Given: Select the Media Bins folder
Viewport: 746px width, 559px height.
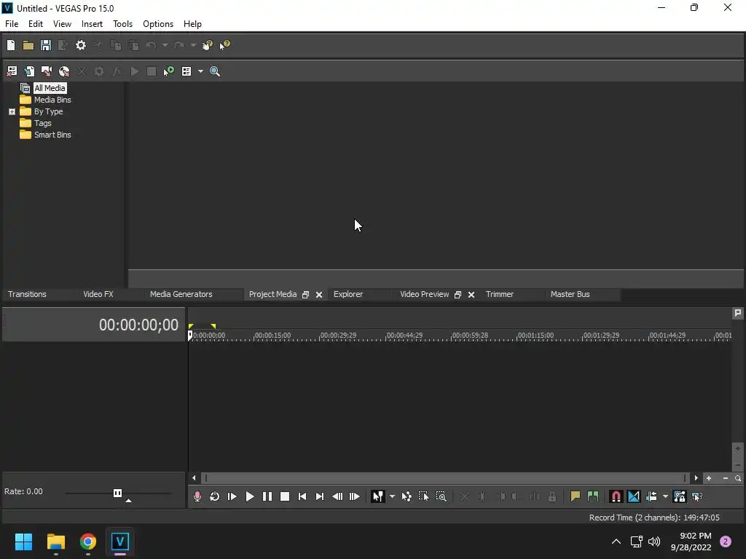Looking at the screenshot, I should (52, 100).
